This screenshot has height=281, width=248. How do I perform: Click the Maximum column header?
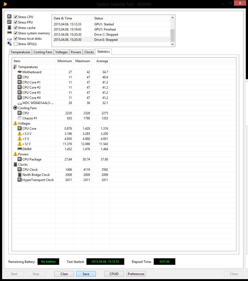click(x=83, y=61)
